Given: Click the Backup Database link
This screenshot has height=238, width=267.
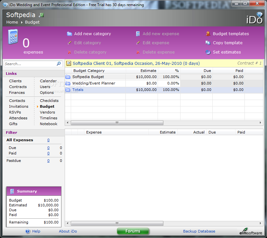Looking at the screenshot, I should click(x=199, y=231).
